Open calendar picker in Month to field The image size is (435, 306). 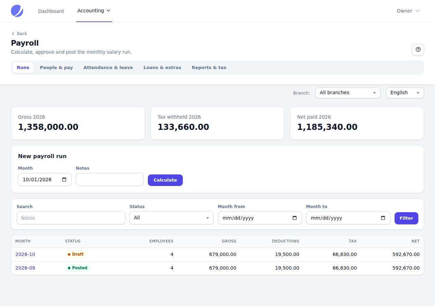pos(383,218)
